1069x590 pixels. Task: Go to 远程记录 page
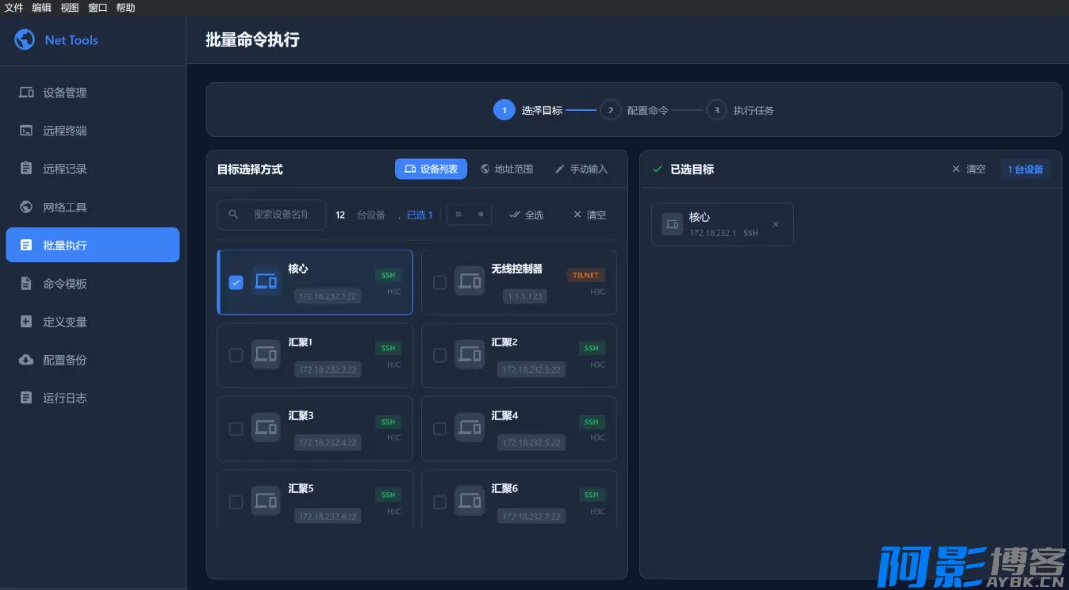pyautogui.click(x=65, y=169)
